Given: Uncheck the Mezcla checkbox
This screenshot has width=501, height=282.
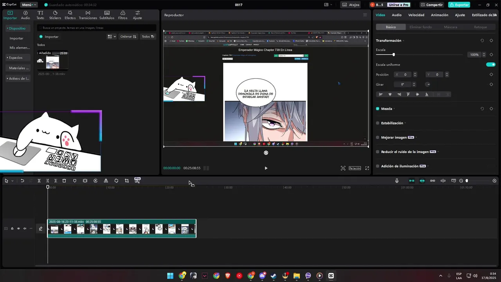Looking at the screenshot, I should click(378, 109).
